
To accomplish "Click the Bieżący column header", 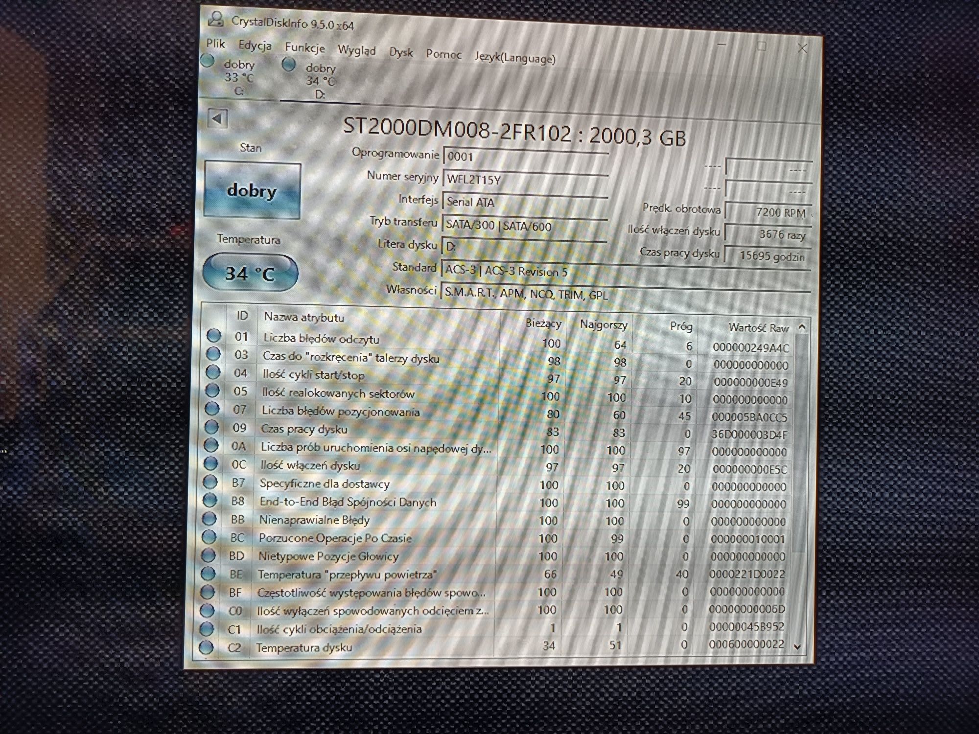I will click(x=543, y=323).
